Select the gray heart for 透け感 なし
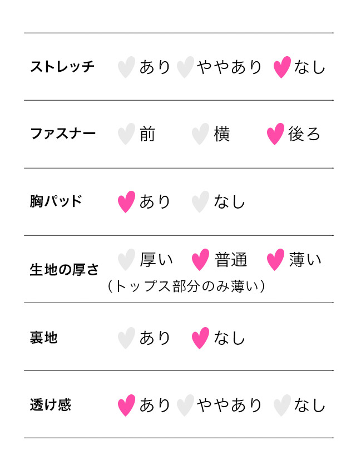The image size is (356, 475). pyautogui.click(x=282, y=405)
